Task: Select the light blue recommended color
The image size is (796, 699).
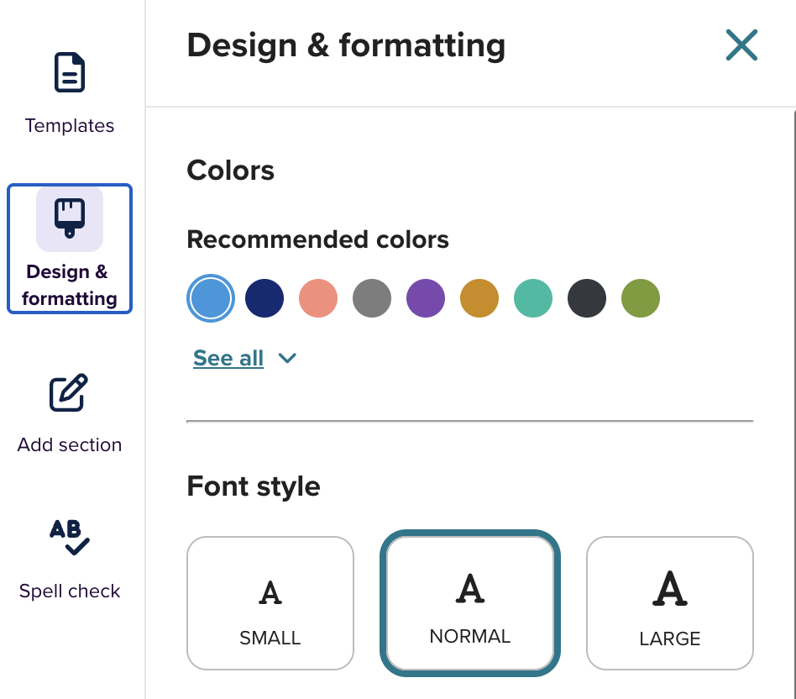Action: [211, 298]
